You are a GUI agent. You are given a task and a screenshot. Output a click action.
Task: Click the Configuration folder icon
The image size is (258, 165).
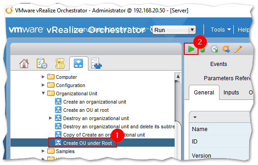(51, 85)
